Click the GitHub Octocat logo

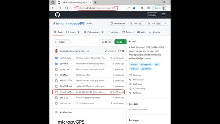coord(57,15)
